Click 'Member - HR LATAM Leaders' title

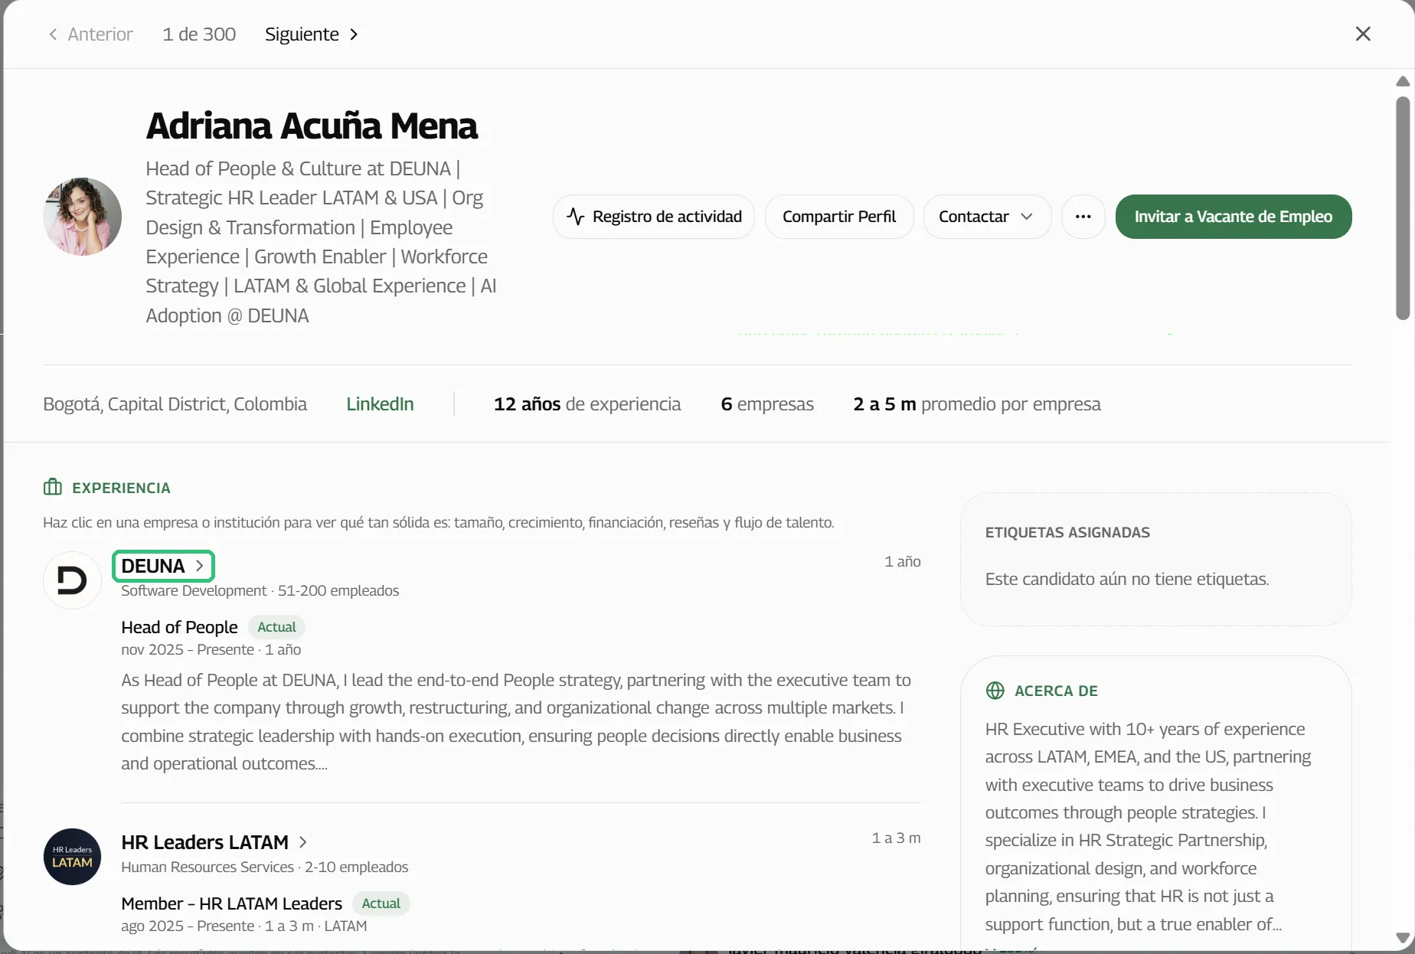click(x=231, y=903)
